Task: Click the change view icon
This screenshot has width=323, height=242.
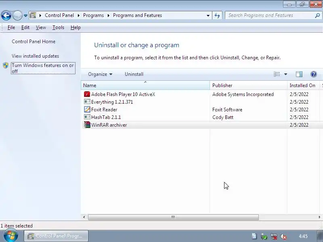Action: pyautogui.click(x=277, y=74)
